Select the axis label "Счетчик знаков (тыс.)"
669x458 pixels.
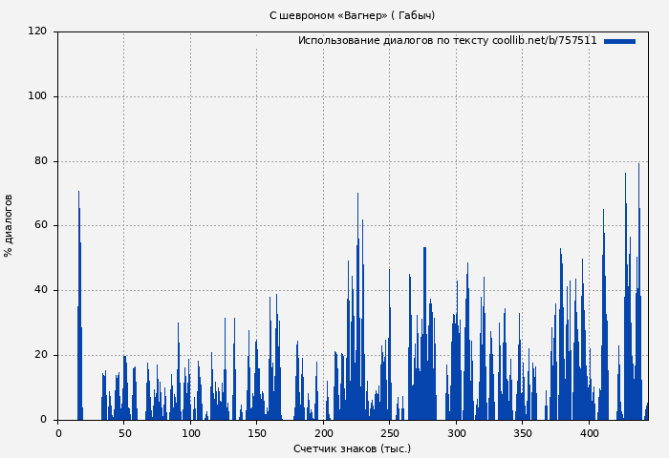coord(352,448)
